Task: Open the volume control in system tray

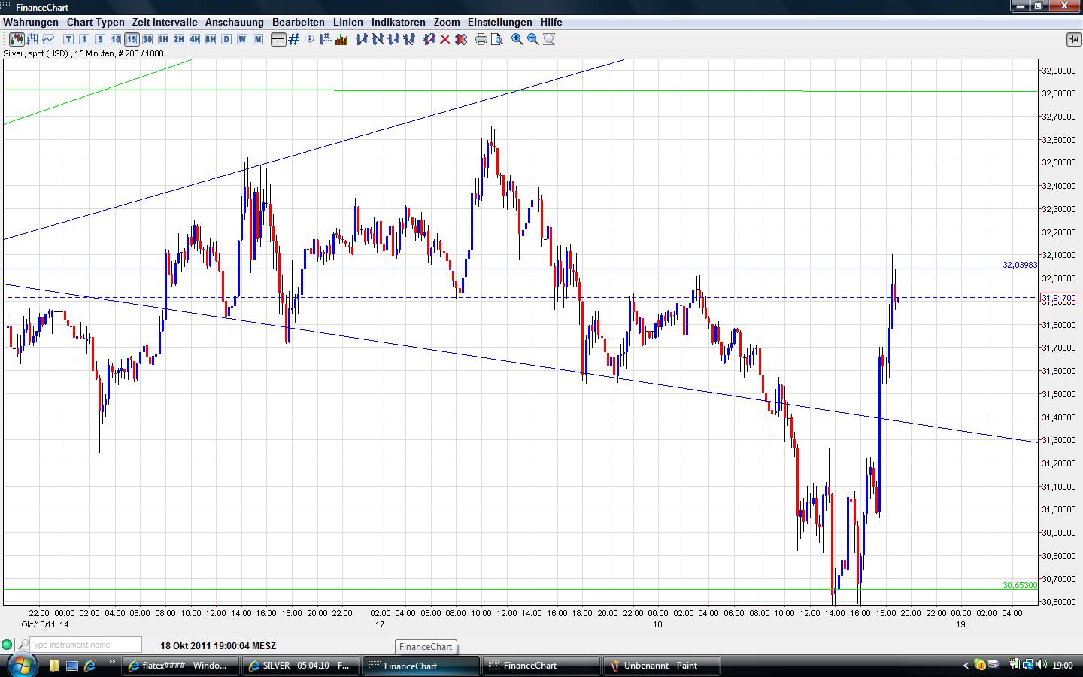Action: pyautogui.click(x=1042, y=665)
